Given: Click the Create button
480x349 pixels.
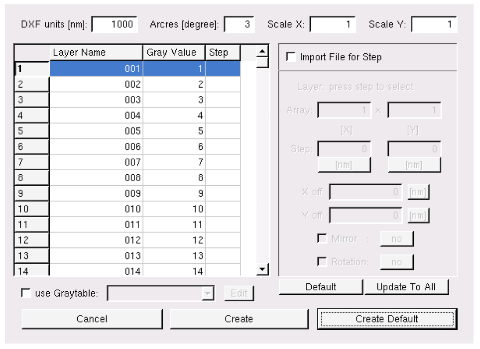Looking at the screenshot, I should point(239,319).
